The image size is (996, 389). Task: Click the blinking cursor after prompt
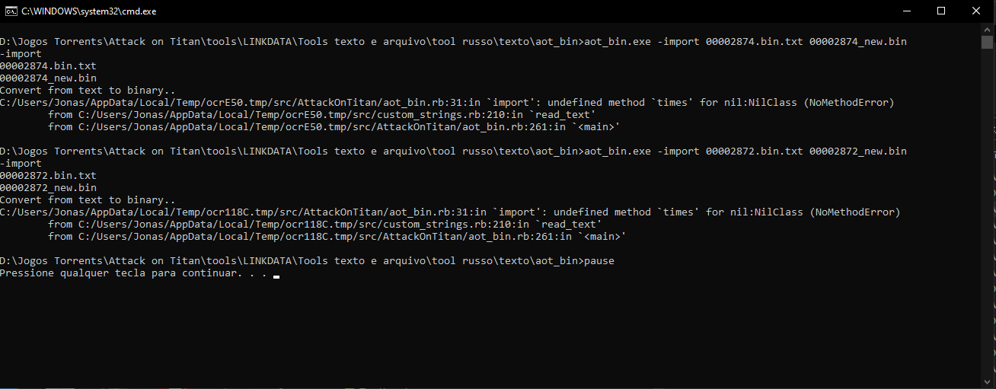(276, 276)
